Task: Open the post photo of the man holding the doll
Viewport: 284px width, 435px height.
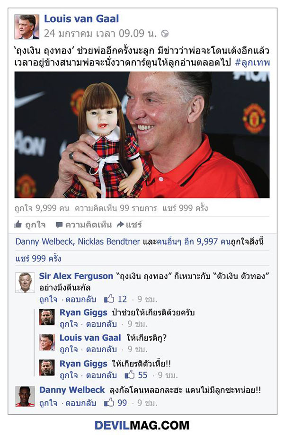Action: point(142,135)
